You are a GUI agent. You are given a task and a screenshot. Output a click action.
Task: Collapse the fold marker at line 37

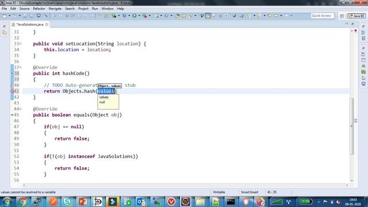(21, 67)
